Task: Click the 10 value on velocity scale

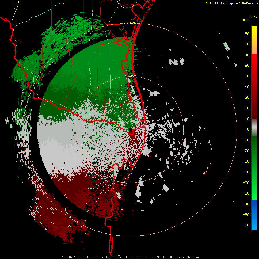Action: point(247,119)
